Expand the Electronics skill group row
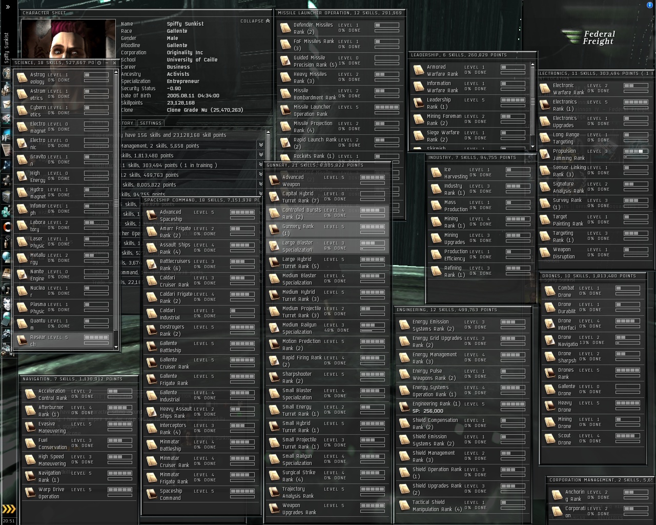Viewport: 656px width, 525px height. pyautogui.click(x=261, y=165)
